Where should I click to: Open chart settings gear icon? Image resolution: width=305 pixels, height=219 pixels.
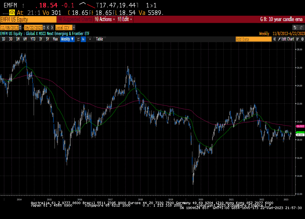(x=301, y=39)
